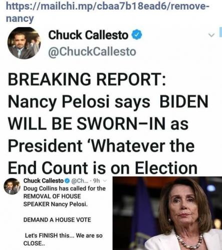Click the verified badge beside Chuck Callesto
This screenshot has width=222, height=250.
(137, 34)
